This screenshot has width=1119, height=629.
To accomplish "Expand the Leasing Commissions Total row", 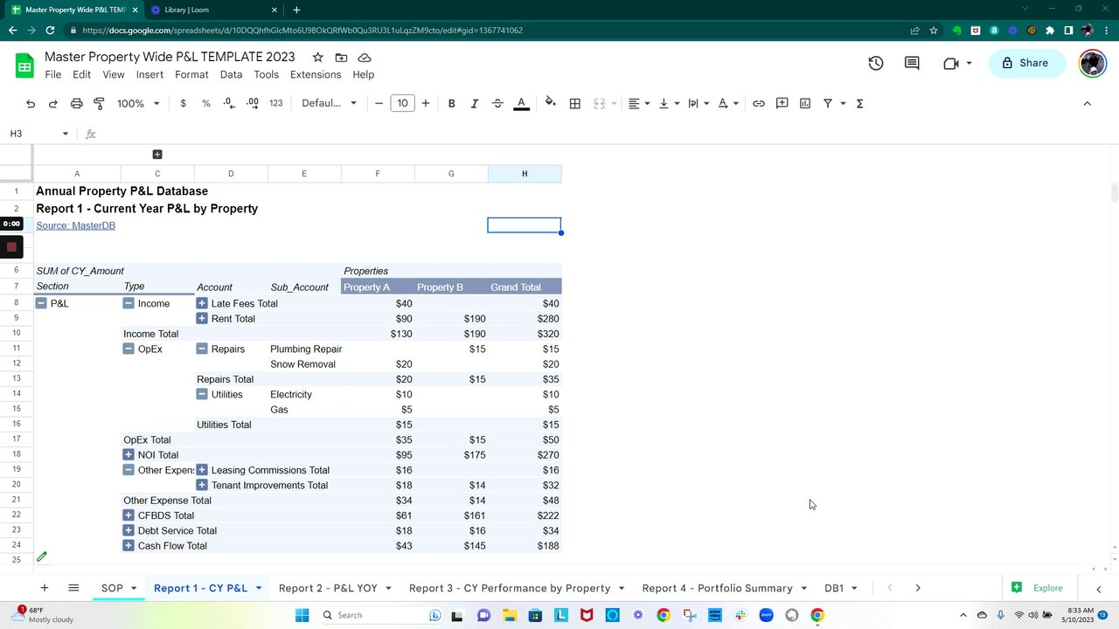I will coord(202,470).
